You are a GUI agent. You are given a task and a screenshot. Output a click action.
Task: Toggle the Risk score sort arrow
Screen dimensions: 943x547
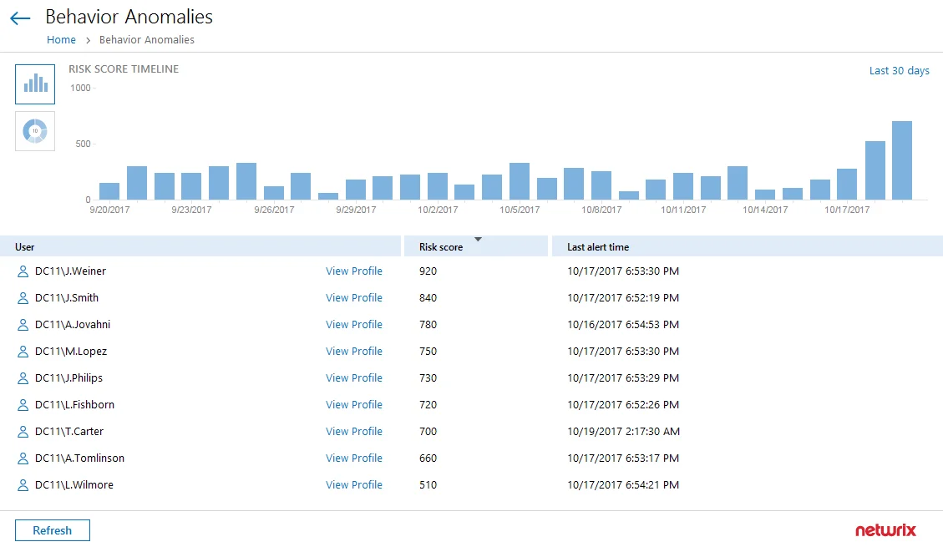click(x=478, y=240)
